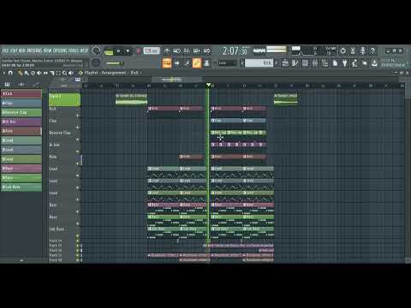Open the OPTIONS menu
Screen dimensions: 411x308
pos(59,50)
